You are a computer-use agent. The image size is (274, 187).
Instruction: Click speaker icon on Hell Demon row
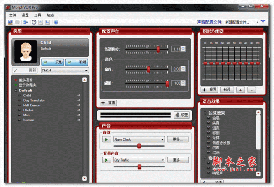click(79, 105)
